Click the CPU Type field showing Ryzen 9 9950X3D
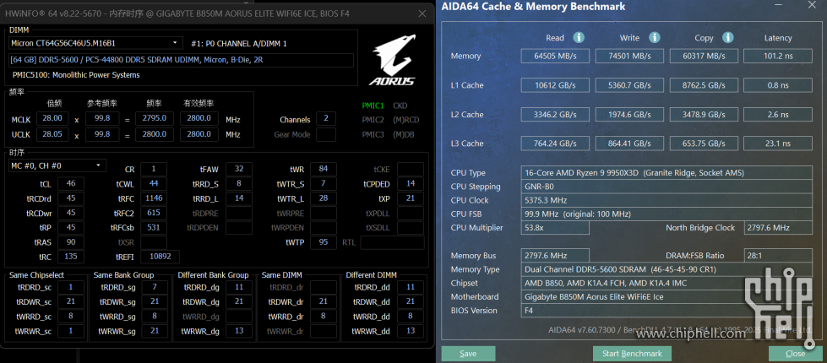The height and width of the screenshot is (363, 827). coord(666,173)
